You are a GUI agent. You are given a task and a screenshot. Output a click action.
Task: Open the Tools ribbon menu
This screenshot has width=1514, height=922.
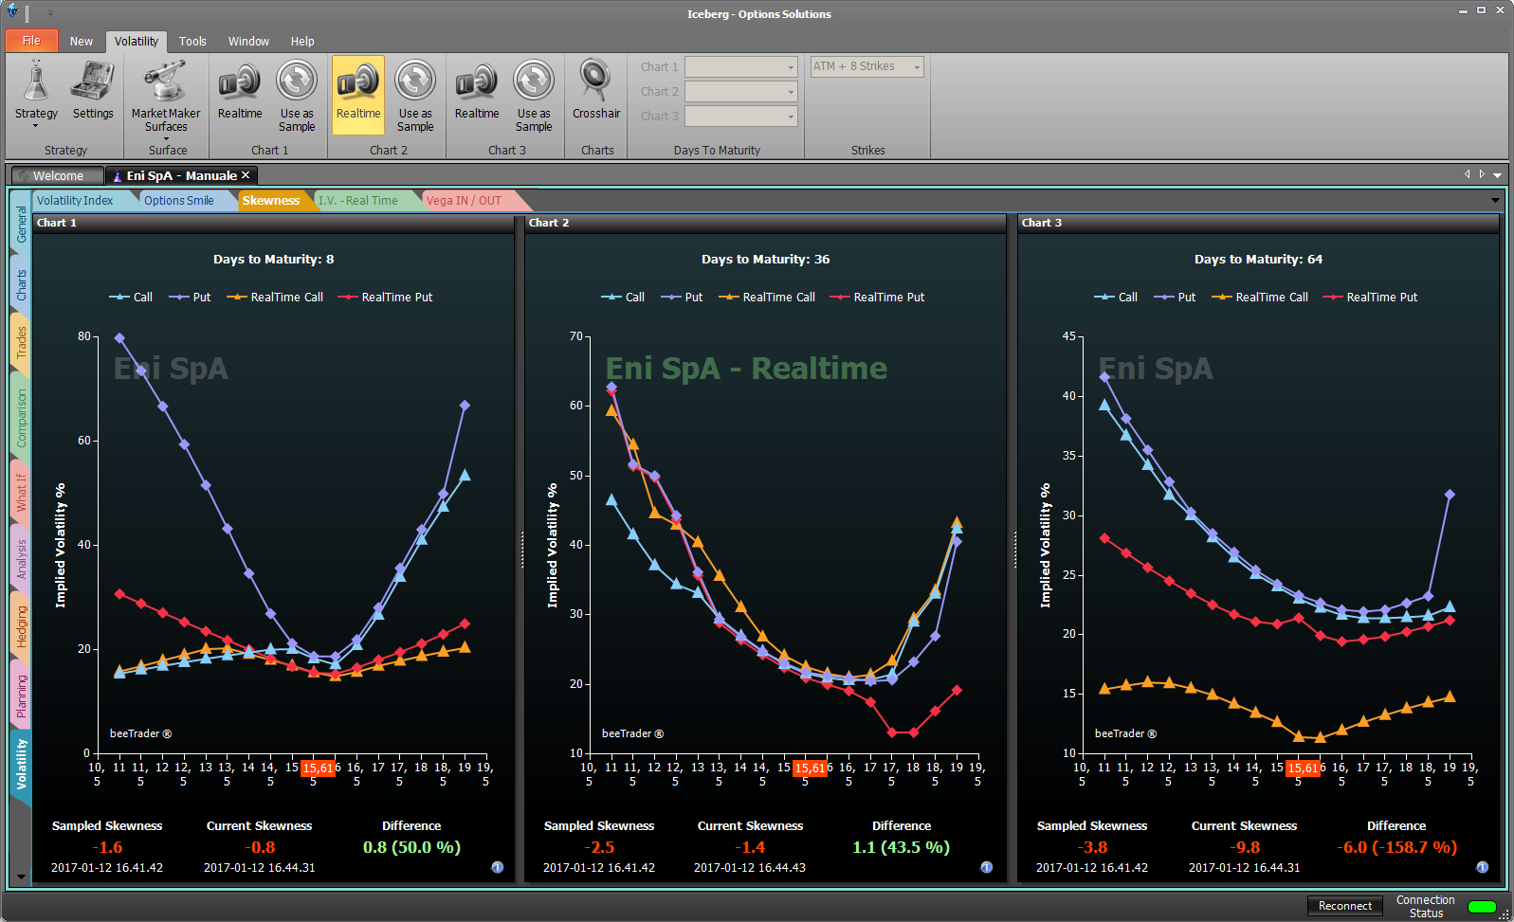(192, 42)
